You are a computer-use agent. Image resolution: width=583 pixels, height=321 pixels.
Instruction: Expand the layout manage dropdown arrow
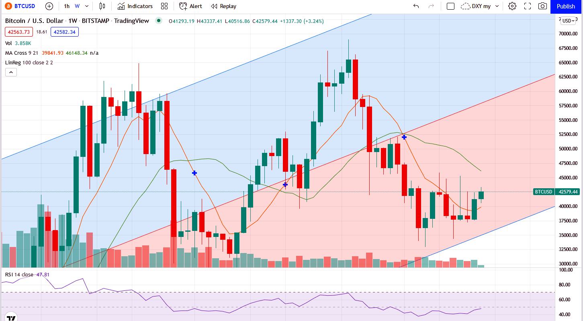(497, 6)
